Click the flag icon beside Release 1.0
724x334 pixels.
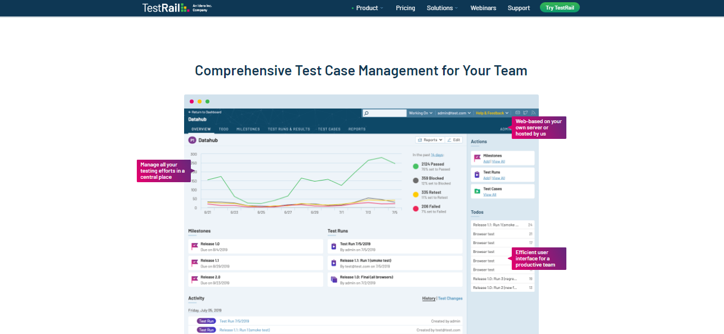pyautogui.click(x=195, y=246)
